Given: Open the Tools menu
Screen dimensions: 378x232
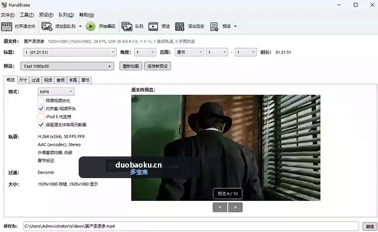Looking at the screenshot, I should click(27, 15).
